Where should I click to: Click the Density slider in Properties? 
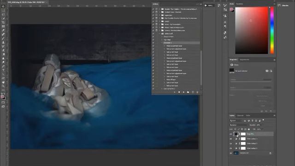point(251,82)
